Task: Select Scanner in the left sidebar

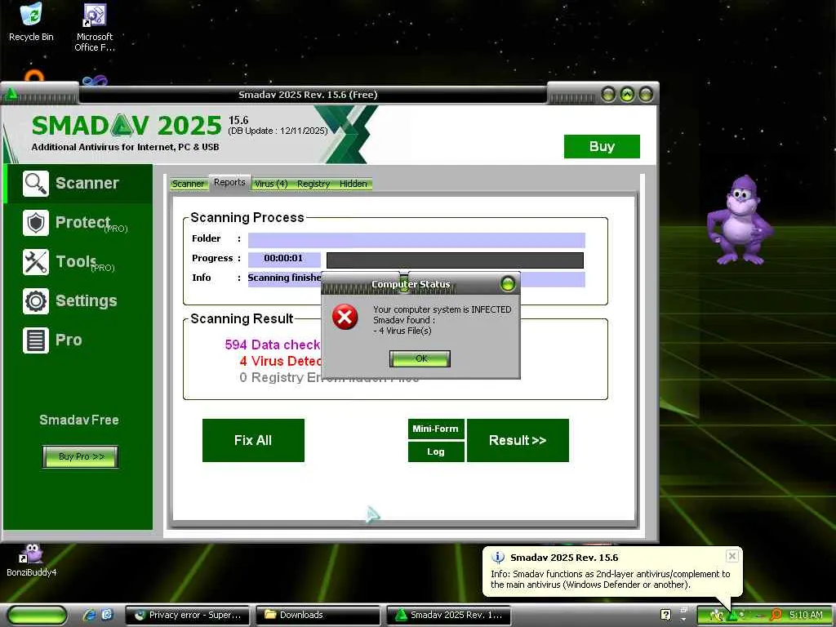Action: pyautogui.click(x=87, y=183)
